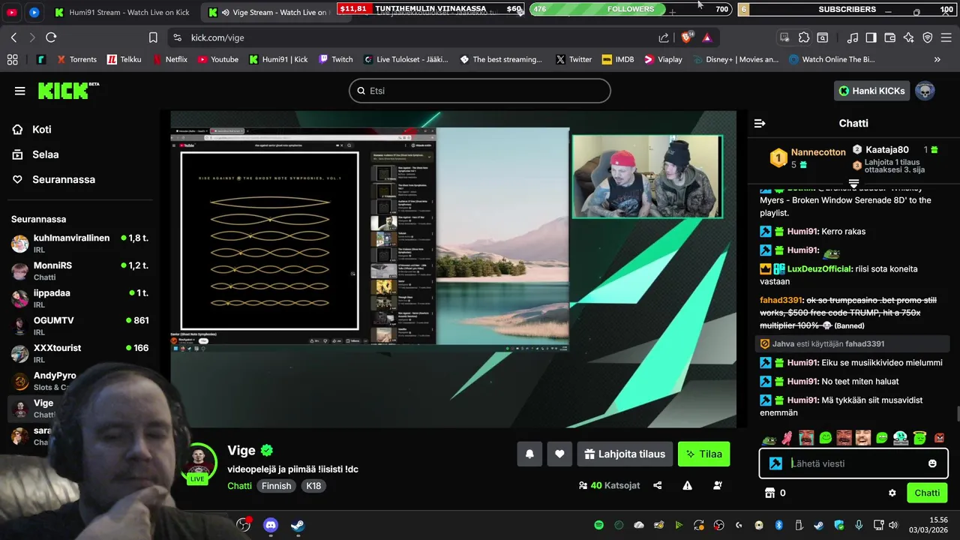Click Hanki KICKs button
Image resolution: width=960 pixels, height=540 pixels.
click(x=871, y=91)
